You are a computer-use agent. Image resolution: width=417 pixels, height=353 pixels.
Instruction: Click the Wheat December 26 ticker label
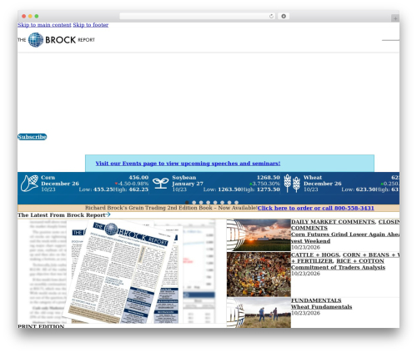coord(323,180)
